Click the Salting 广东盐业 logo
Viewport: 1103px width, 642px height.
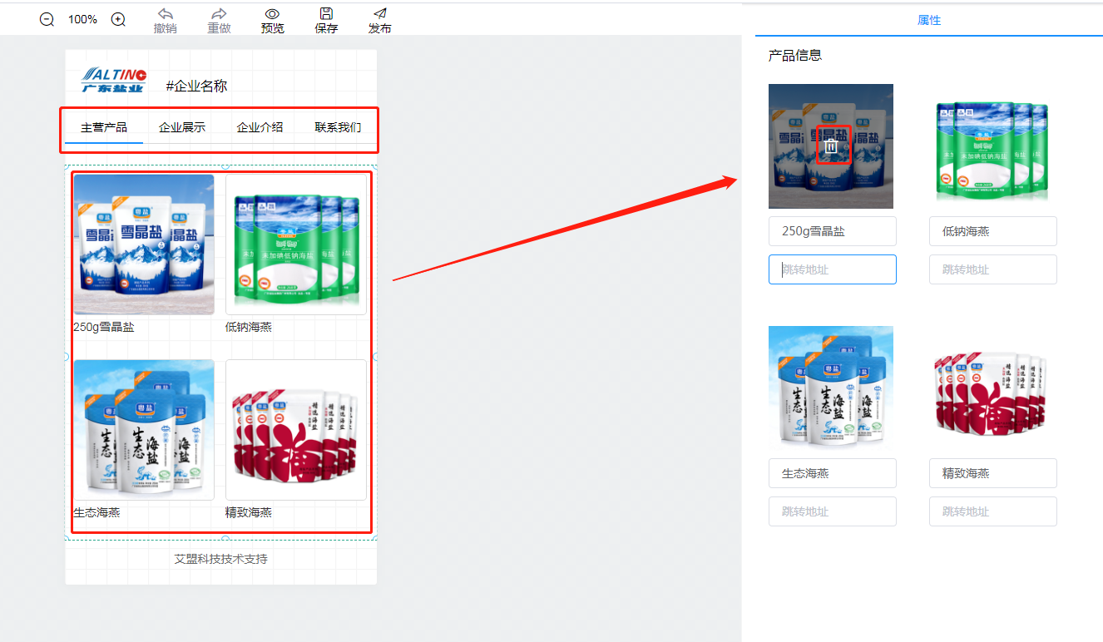pos(113,81)
